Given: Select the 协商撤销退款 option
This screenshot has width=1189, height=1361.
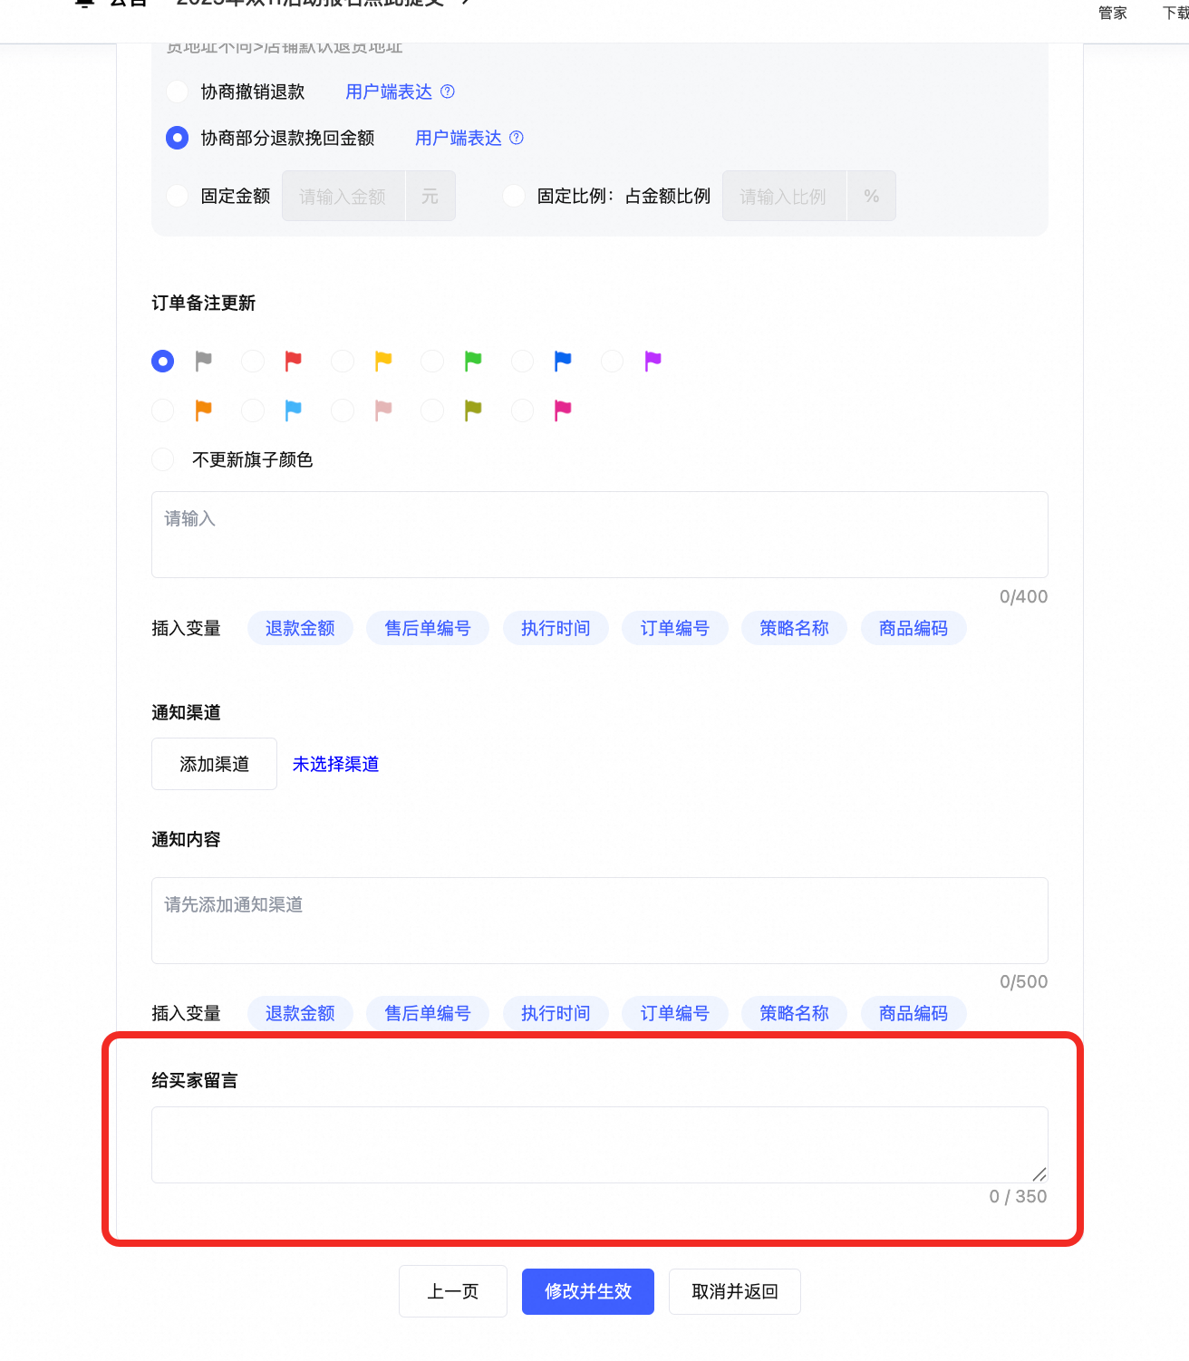Looking at the screenshot, I should pyautogui.click(x=177, y=92).
